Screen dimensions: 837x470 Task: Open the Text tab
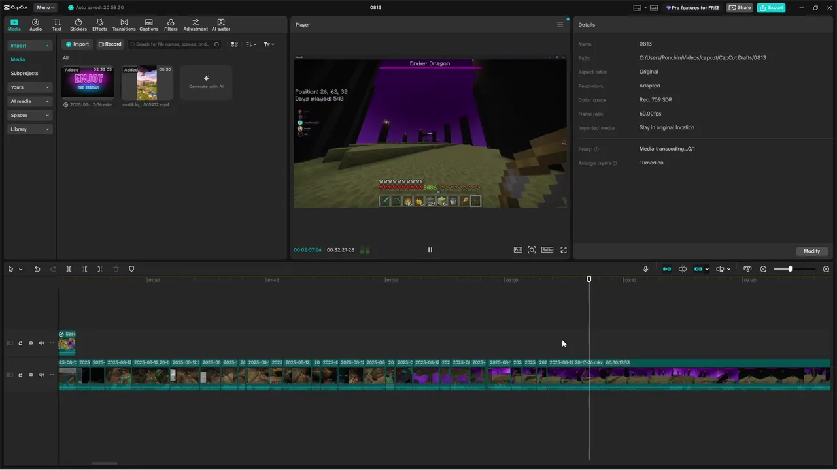[57, 25]
